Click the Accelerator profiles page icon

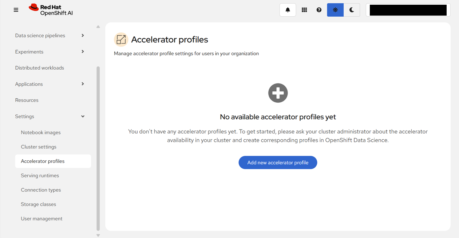pyautogui.click(x=121, y=40)
